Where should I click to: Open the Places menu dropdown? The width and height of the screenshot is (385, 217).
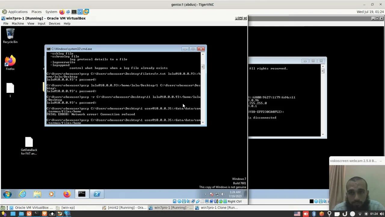click(36, 12)
